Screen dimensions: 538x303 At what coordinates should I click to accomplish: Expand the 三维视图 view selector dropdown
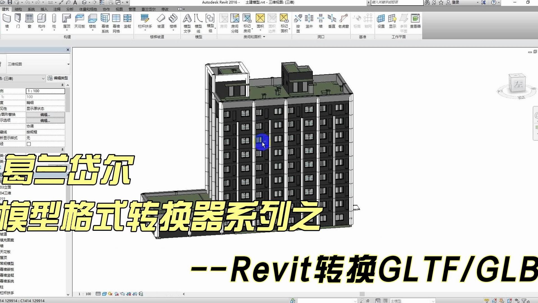[68, 64]
